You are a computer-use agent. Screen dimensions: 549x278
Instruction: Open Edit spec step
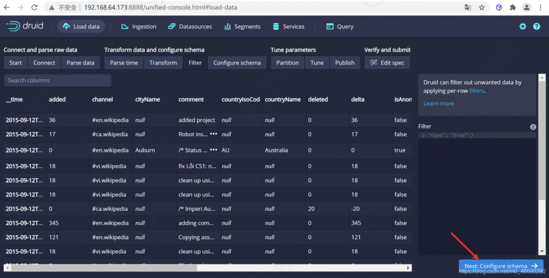[387, 63]
